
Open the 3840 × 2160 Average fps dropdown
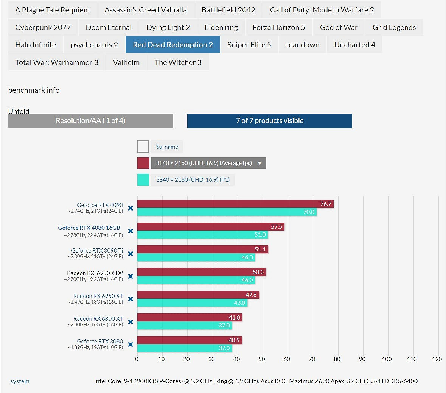(208, 163)
